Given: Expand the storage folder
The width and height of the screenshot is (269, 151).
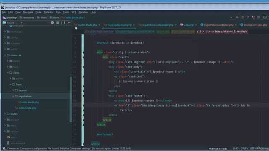Looking at the screenshot, I should [x=5, y=120].
